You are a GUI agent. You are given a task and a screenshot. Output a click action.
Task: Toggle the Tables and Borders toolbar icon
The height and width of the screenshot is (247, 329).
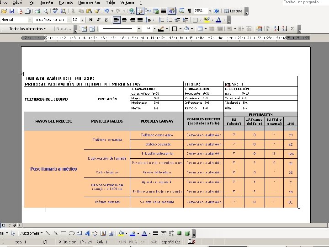pyautogui.click(x=140, y=11)
